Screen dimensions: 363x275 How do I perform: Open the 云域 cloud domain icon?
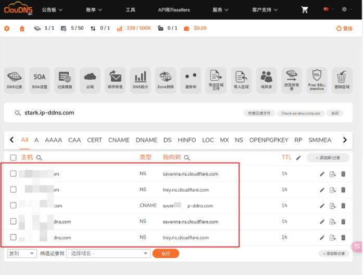pyautogui.click(x=90, y=80)
